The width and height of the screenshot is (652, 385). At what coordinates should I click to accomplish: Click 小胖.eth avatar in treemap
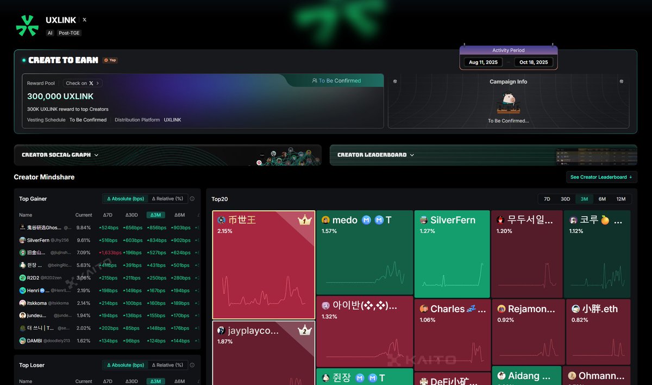click(x=575, y=308)
